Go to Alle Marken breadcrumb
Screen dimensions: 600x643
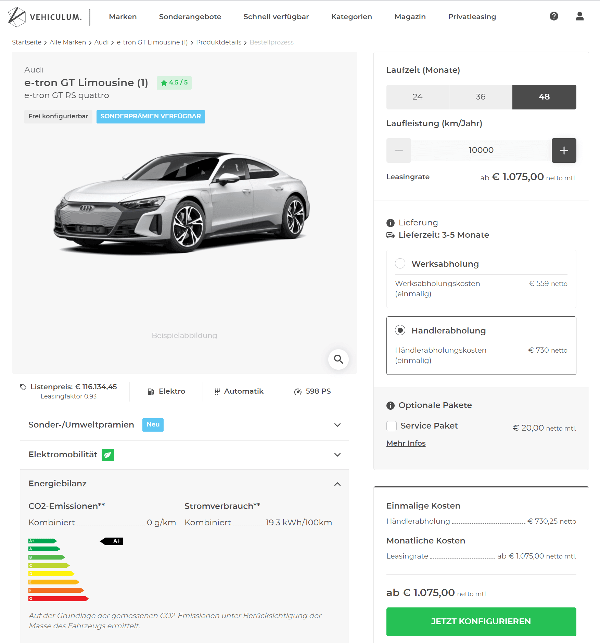coord(68,42)
